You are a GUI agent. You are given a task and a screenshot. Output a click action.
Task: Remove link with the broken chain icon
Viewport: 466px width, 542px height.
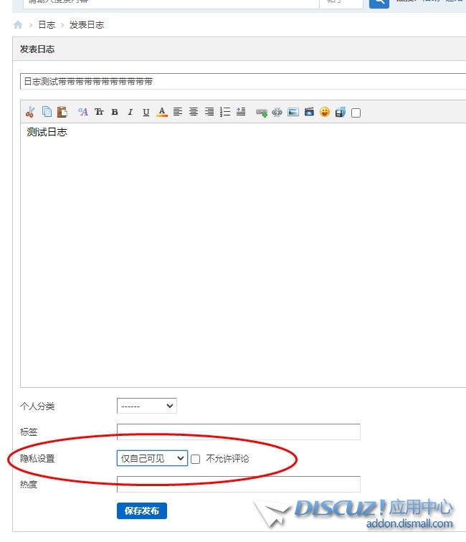point(277,112)
